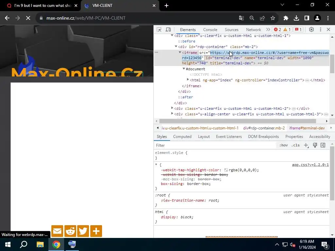
Task: Click the address bar URL
Action: click(86, 18)
